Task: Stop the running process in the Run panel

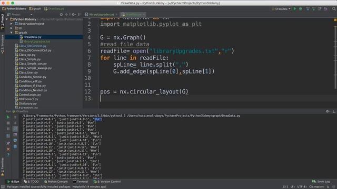Action: tap(8, 123)
